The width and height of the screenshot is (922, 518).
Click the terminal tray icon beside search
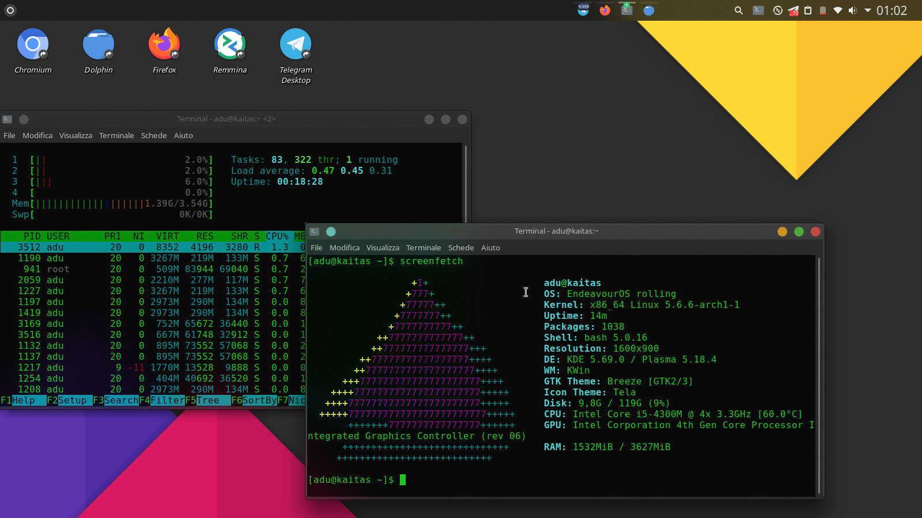(758, 10)
